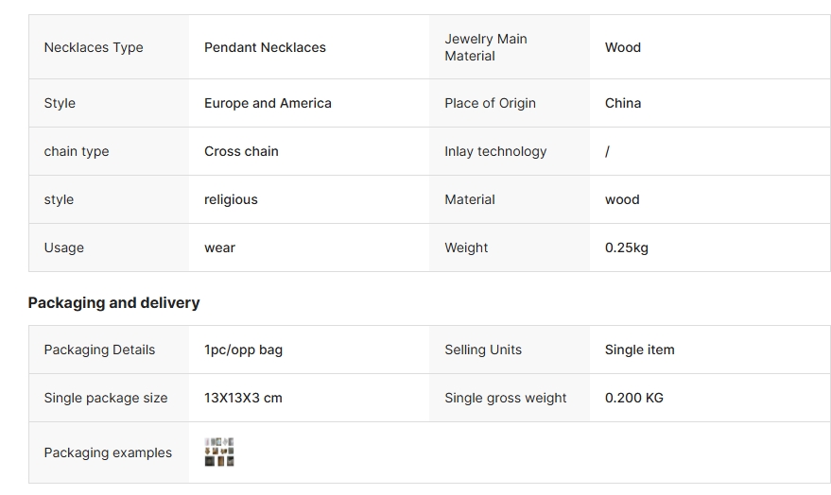
Task: Click the 0.200 KG gross weight value
Action: (633, 398)
